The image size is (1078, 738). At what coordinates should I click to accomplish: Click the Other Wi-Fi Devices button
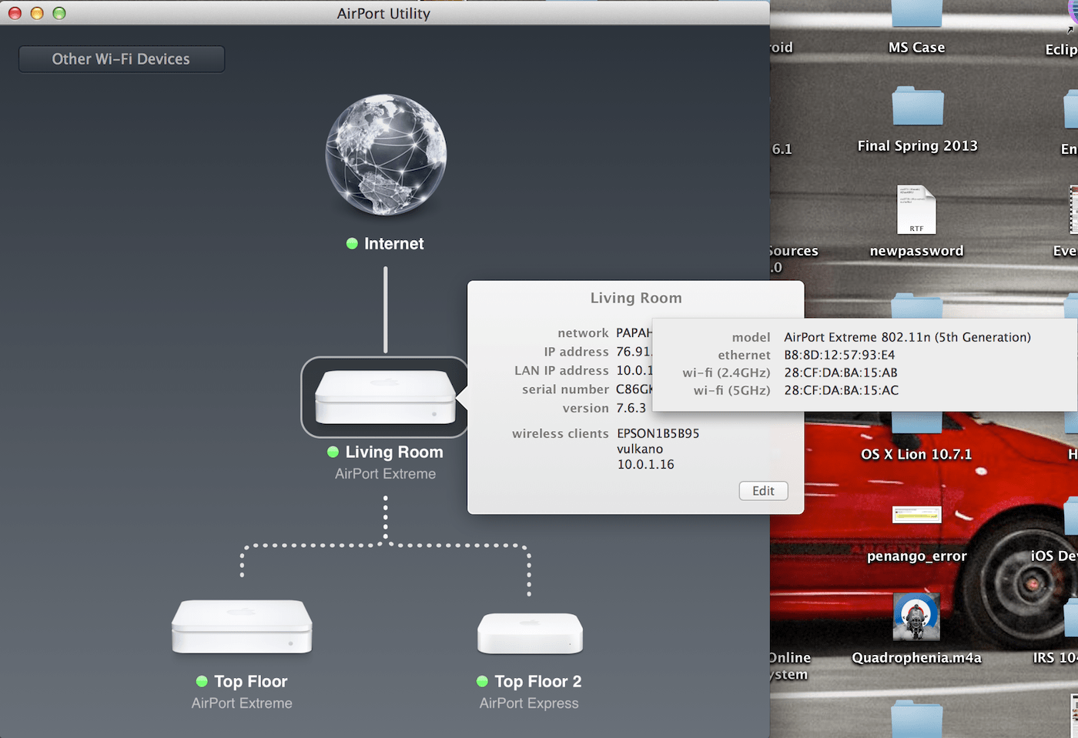tap(121, 58)
